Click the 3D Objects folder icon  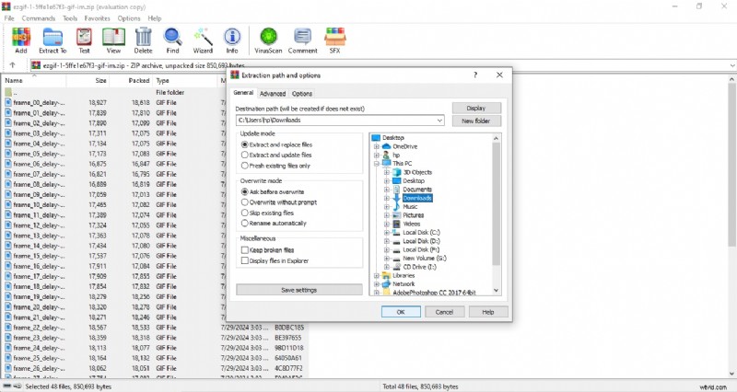(397, 172)
